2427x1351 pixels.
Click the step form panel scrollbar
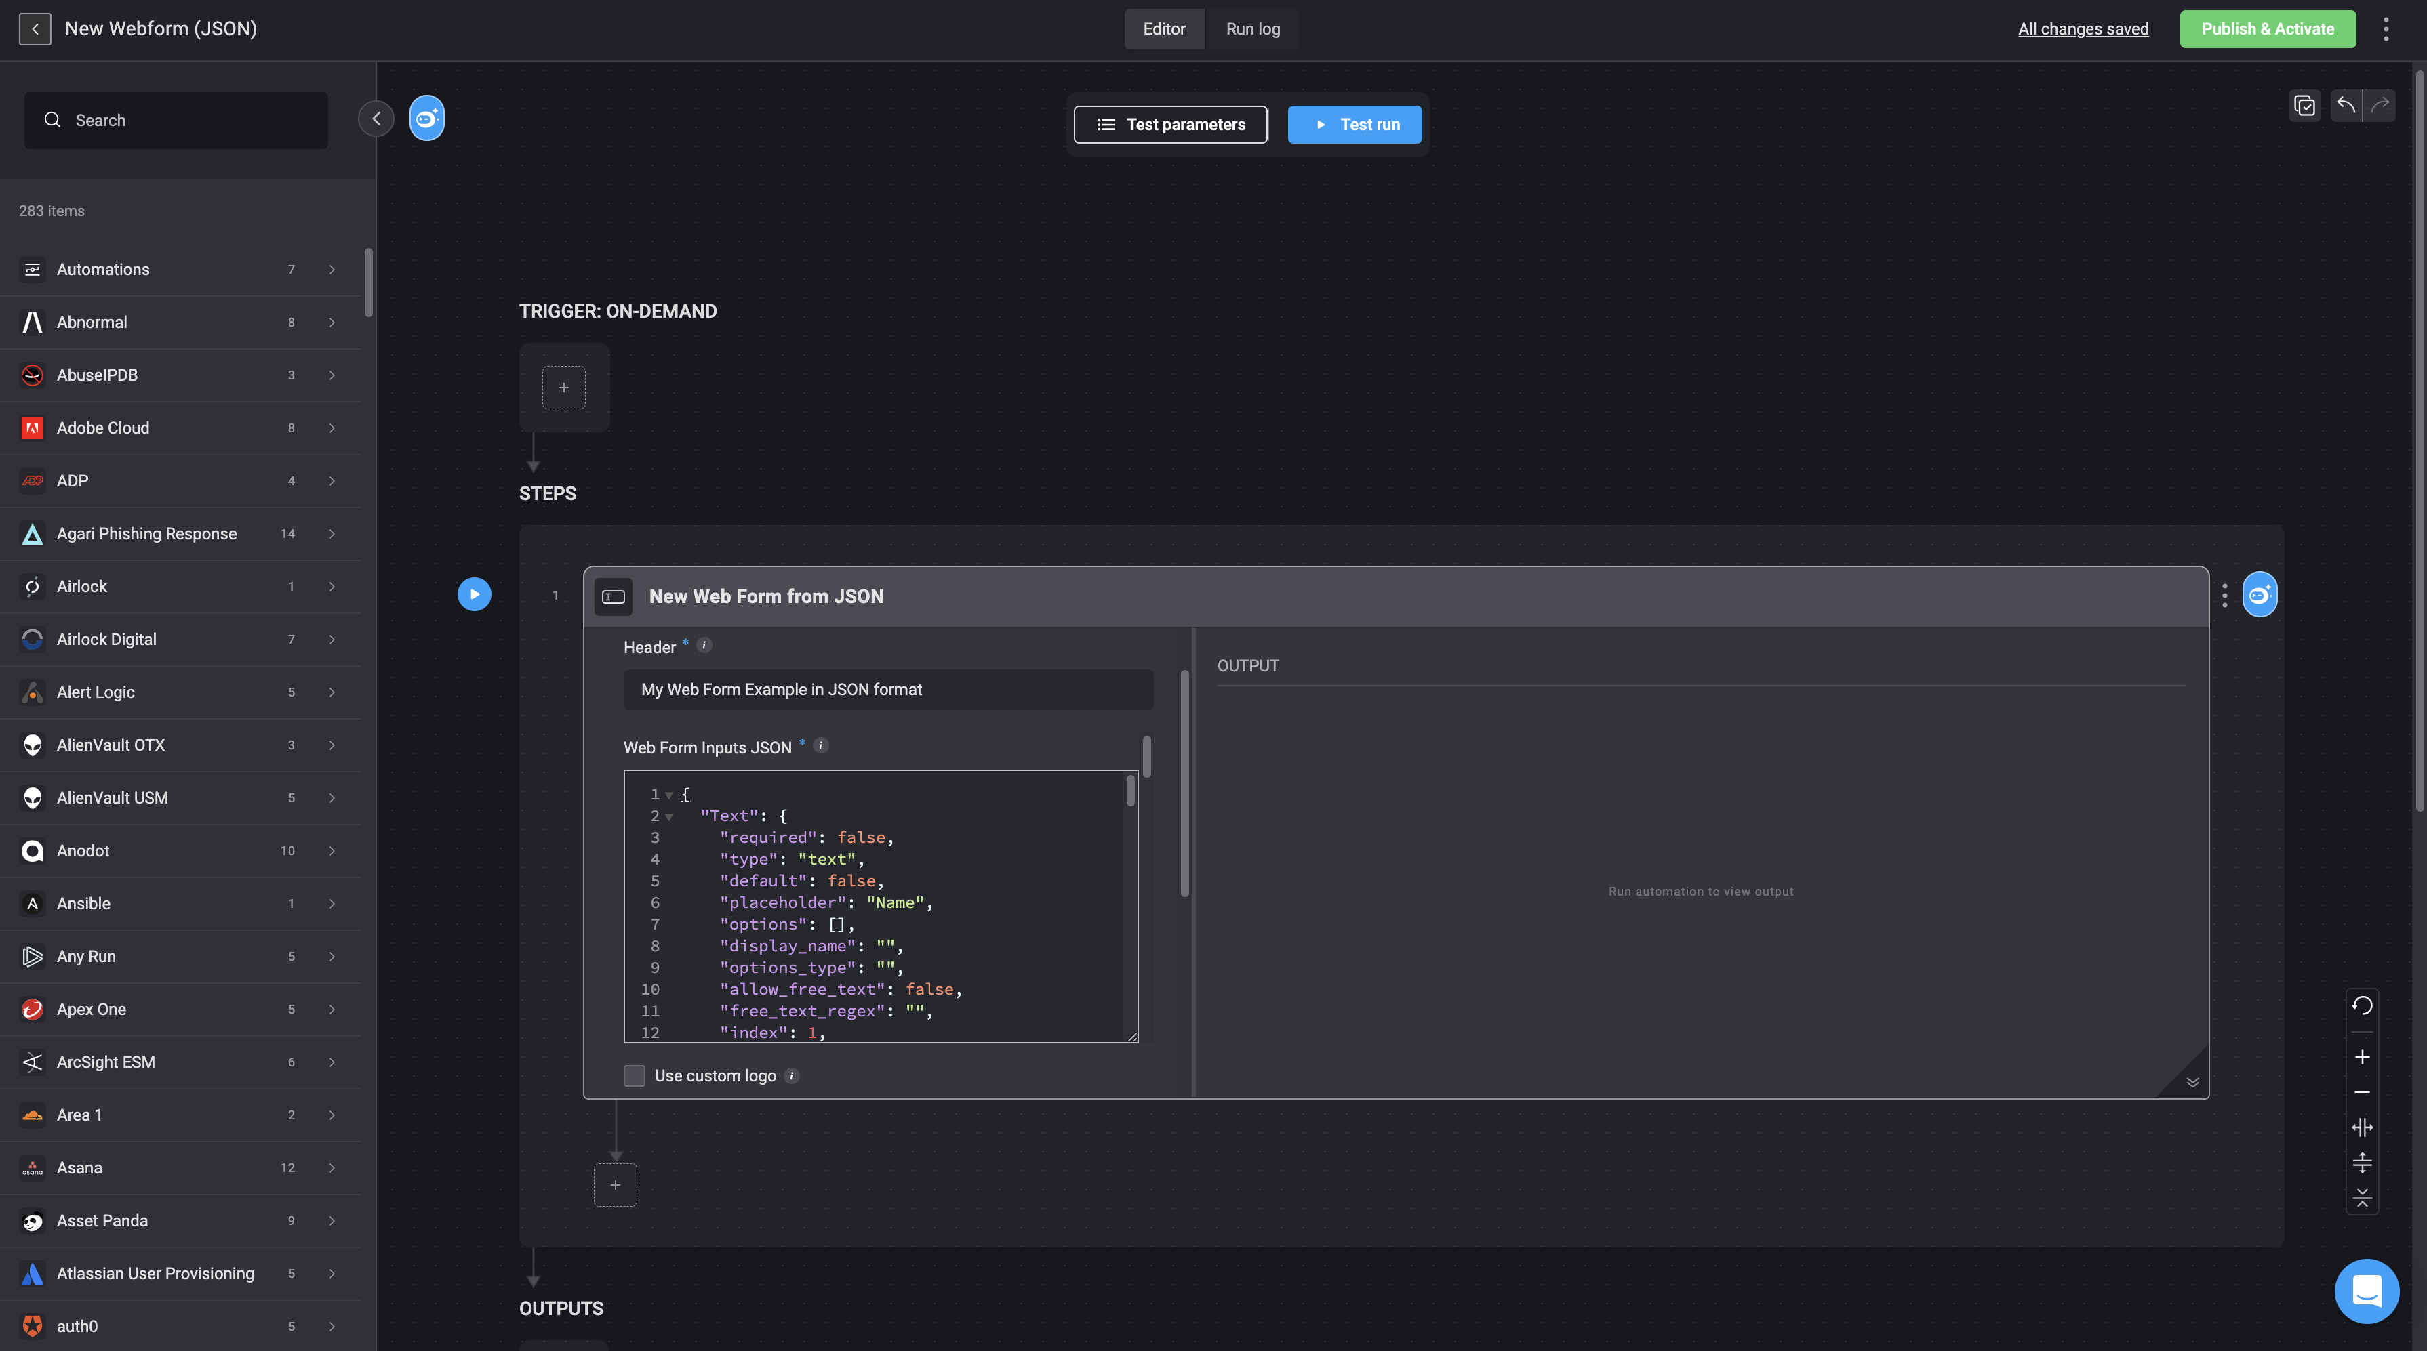[1184, 783]
